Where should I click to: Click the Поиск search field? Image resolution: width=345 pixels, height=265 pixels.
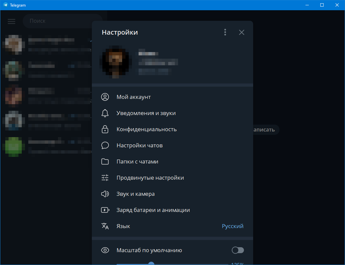[x=63, y=21]
